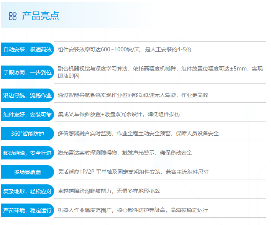The width and height of the screenshot is (271, 225).
Task: Click the 组件友好，安装可靠 label
Action: point(27,115)
